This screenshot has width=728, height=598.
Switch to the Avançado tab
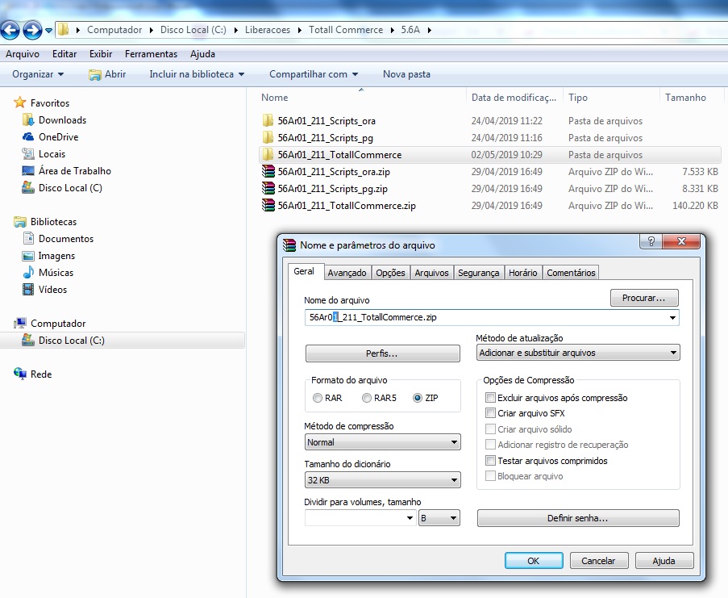[x=347, y=273]
